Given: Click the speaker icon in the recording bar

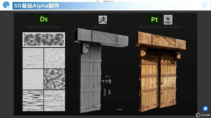Looking at the screenshot, I should click(x=98, y=1).
